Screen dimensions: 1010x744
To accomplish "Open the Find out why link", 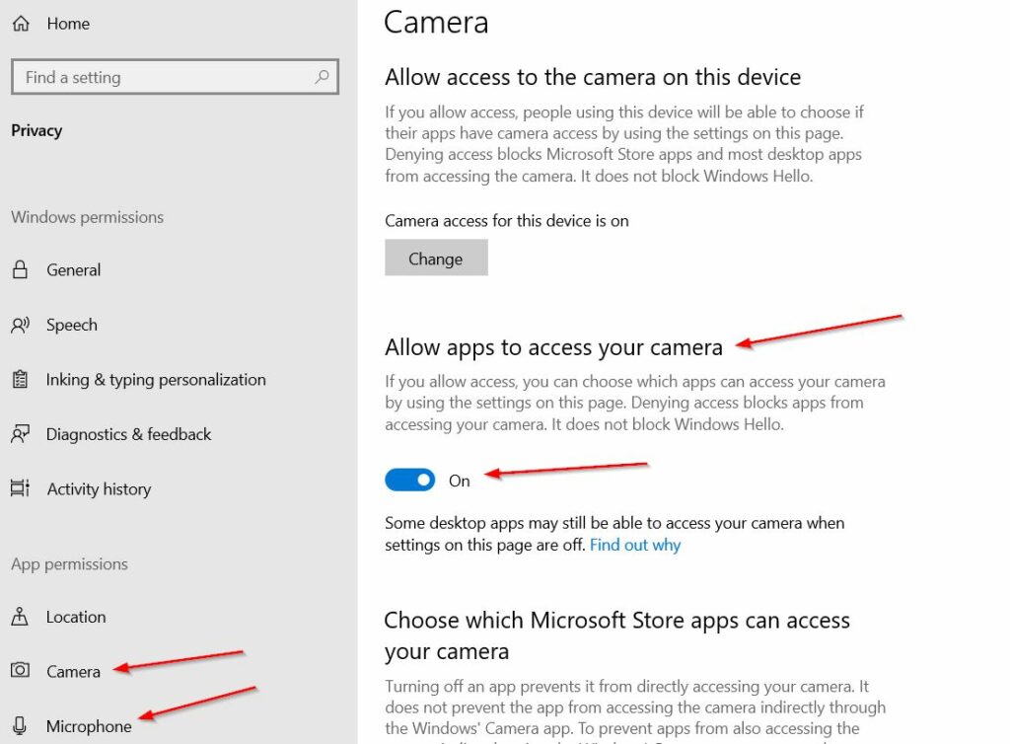I will pos(635,545).
